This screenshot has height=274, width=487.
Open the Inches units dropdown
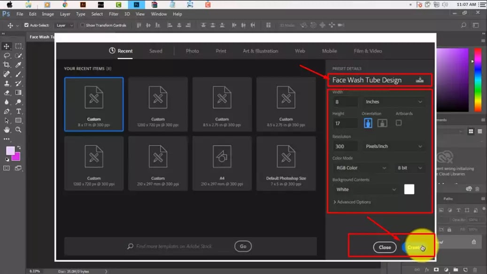click(x=394, y=102)
